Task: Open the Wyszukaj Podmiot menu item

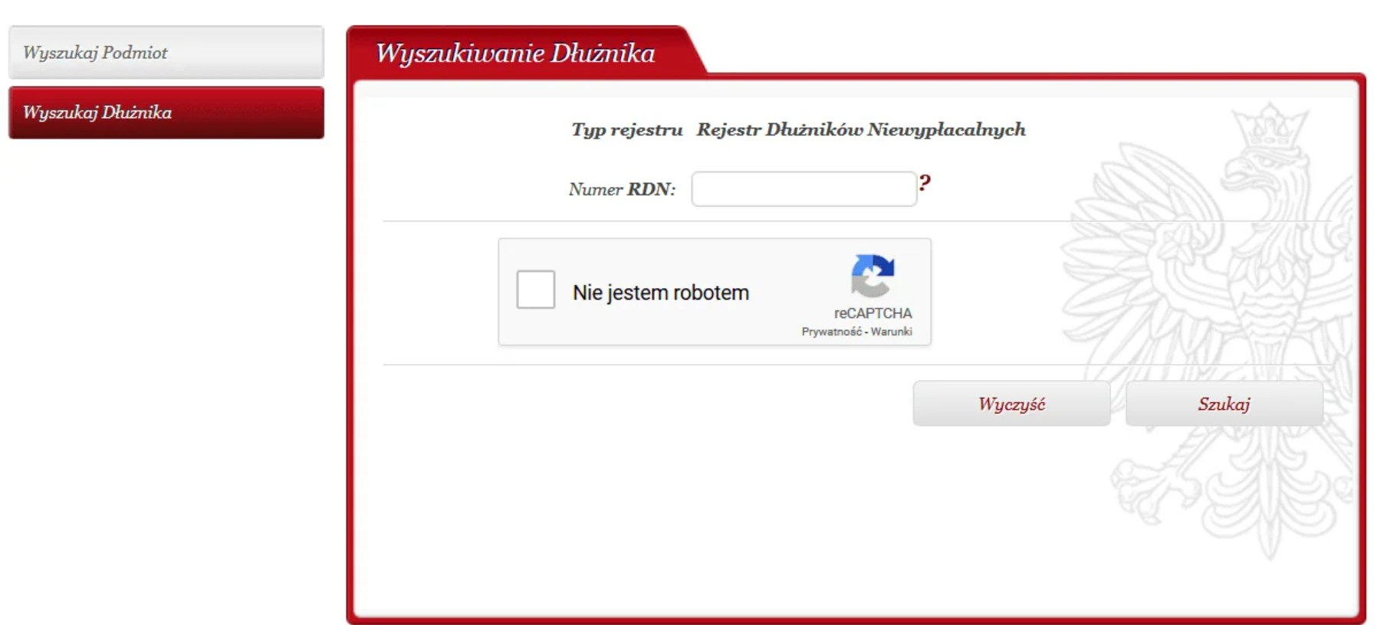Action: pos(166,53)
